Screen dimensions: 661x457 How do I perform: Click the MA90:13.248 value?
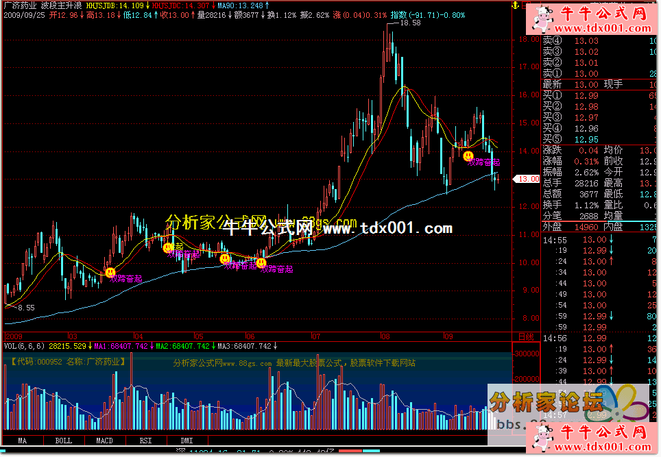point(240,5)
